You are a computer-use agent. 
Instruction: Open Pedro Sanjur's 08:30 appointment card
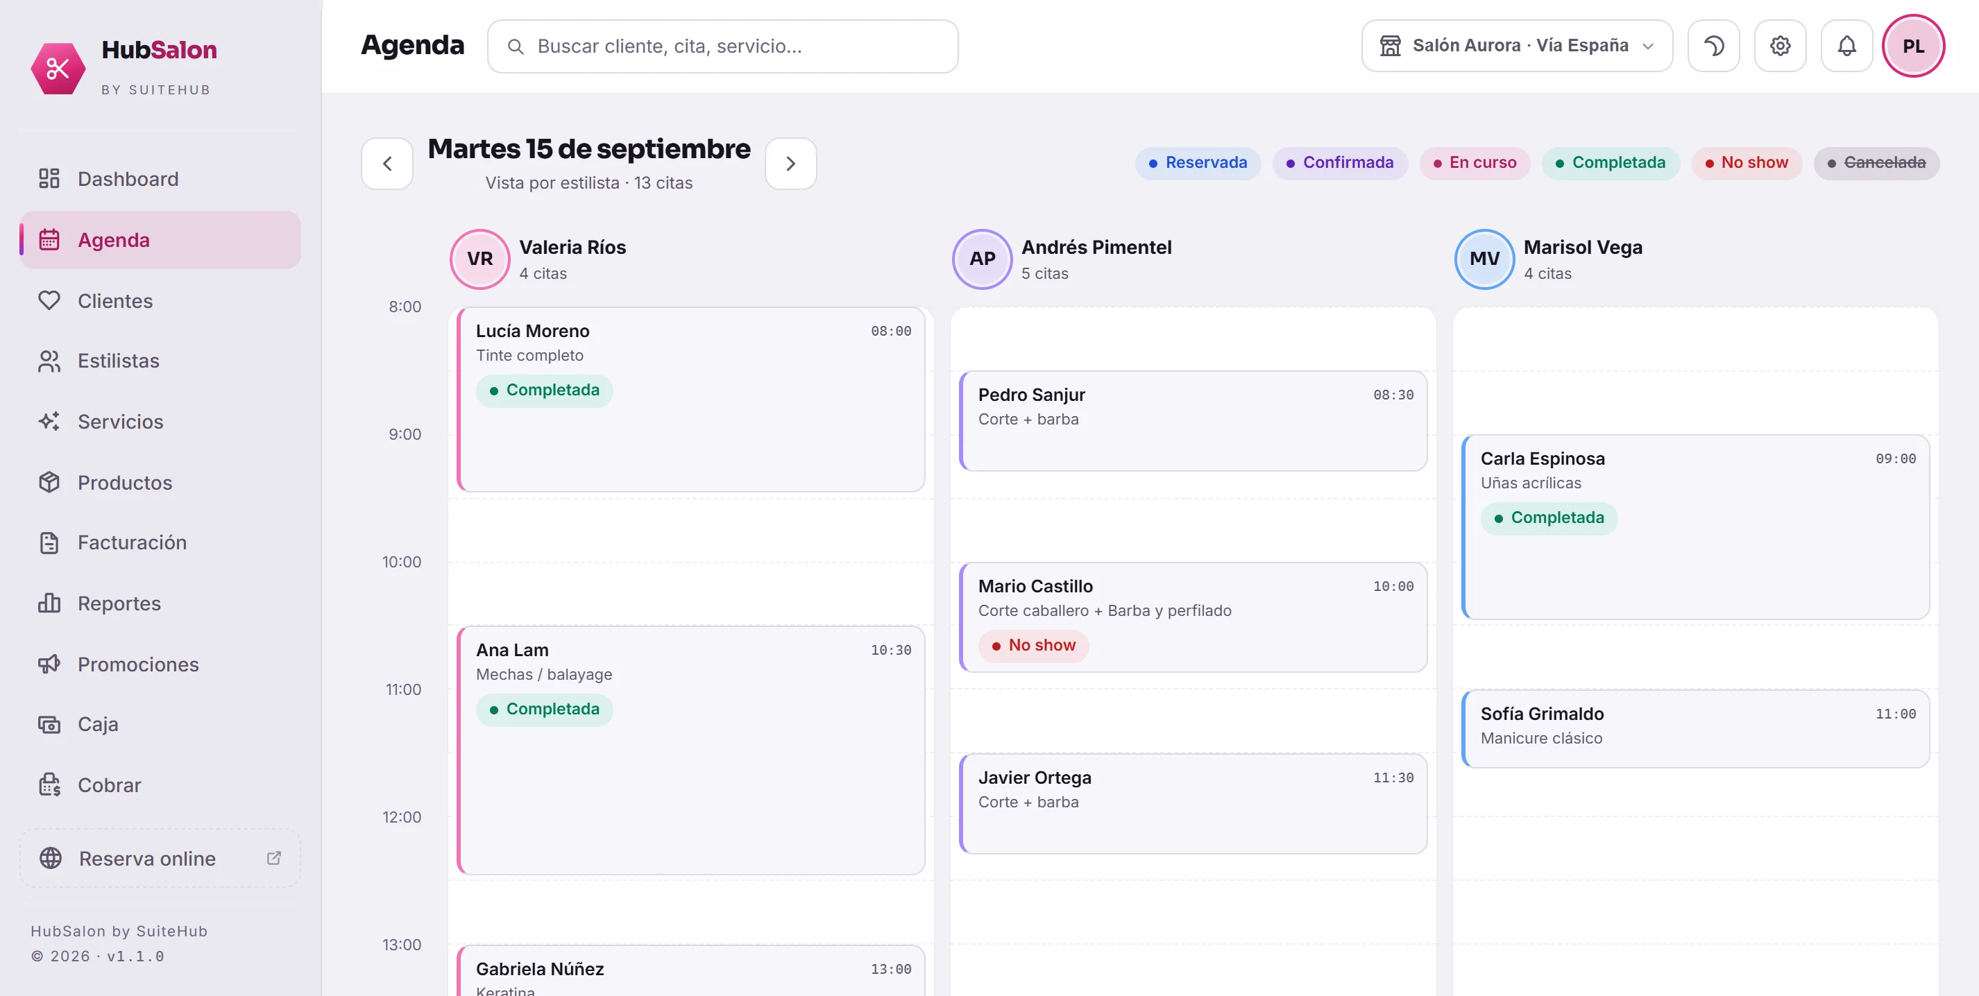tap(1193, 421)
